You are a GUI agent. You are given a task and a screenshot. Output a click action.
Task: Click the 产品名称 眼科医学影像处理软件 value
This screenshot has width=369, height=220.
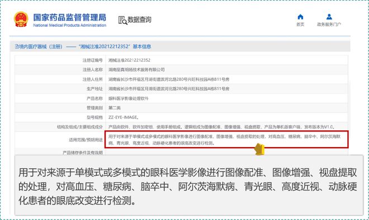tap(129, 98)
